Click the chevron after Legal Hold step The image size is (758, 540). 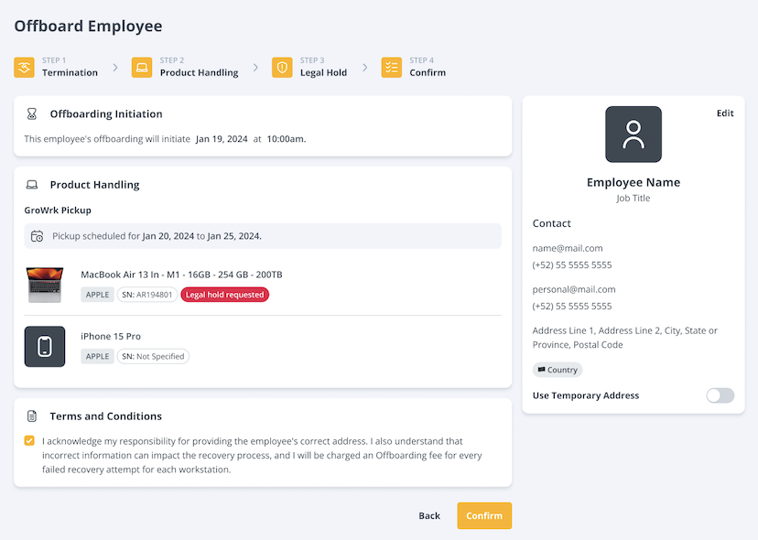pos(364,68)
